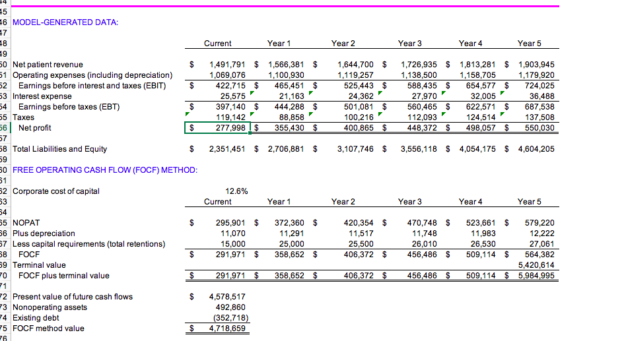
Task: Select Year 4 FOCF value in FOCF row
Action: click(481, 255)
